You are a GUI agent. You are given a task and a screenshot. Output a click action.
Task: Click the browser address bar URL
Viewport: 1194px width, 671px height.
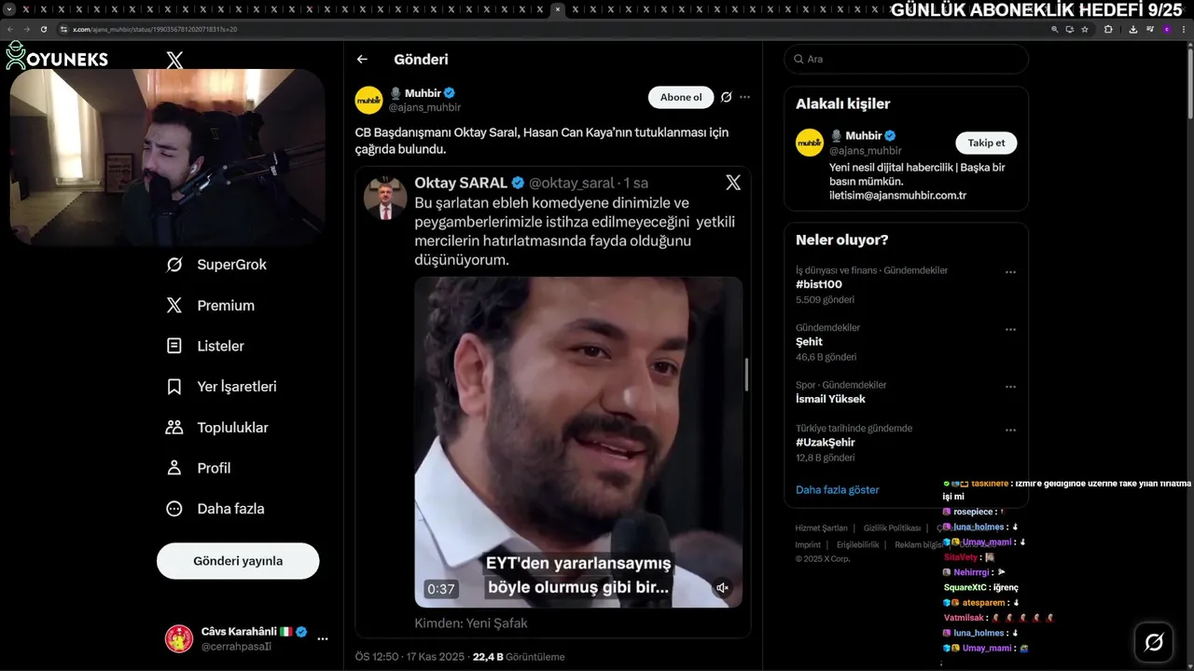[155, 29]
